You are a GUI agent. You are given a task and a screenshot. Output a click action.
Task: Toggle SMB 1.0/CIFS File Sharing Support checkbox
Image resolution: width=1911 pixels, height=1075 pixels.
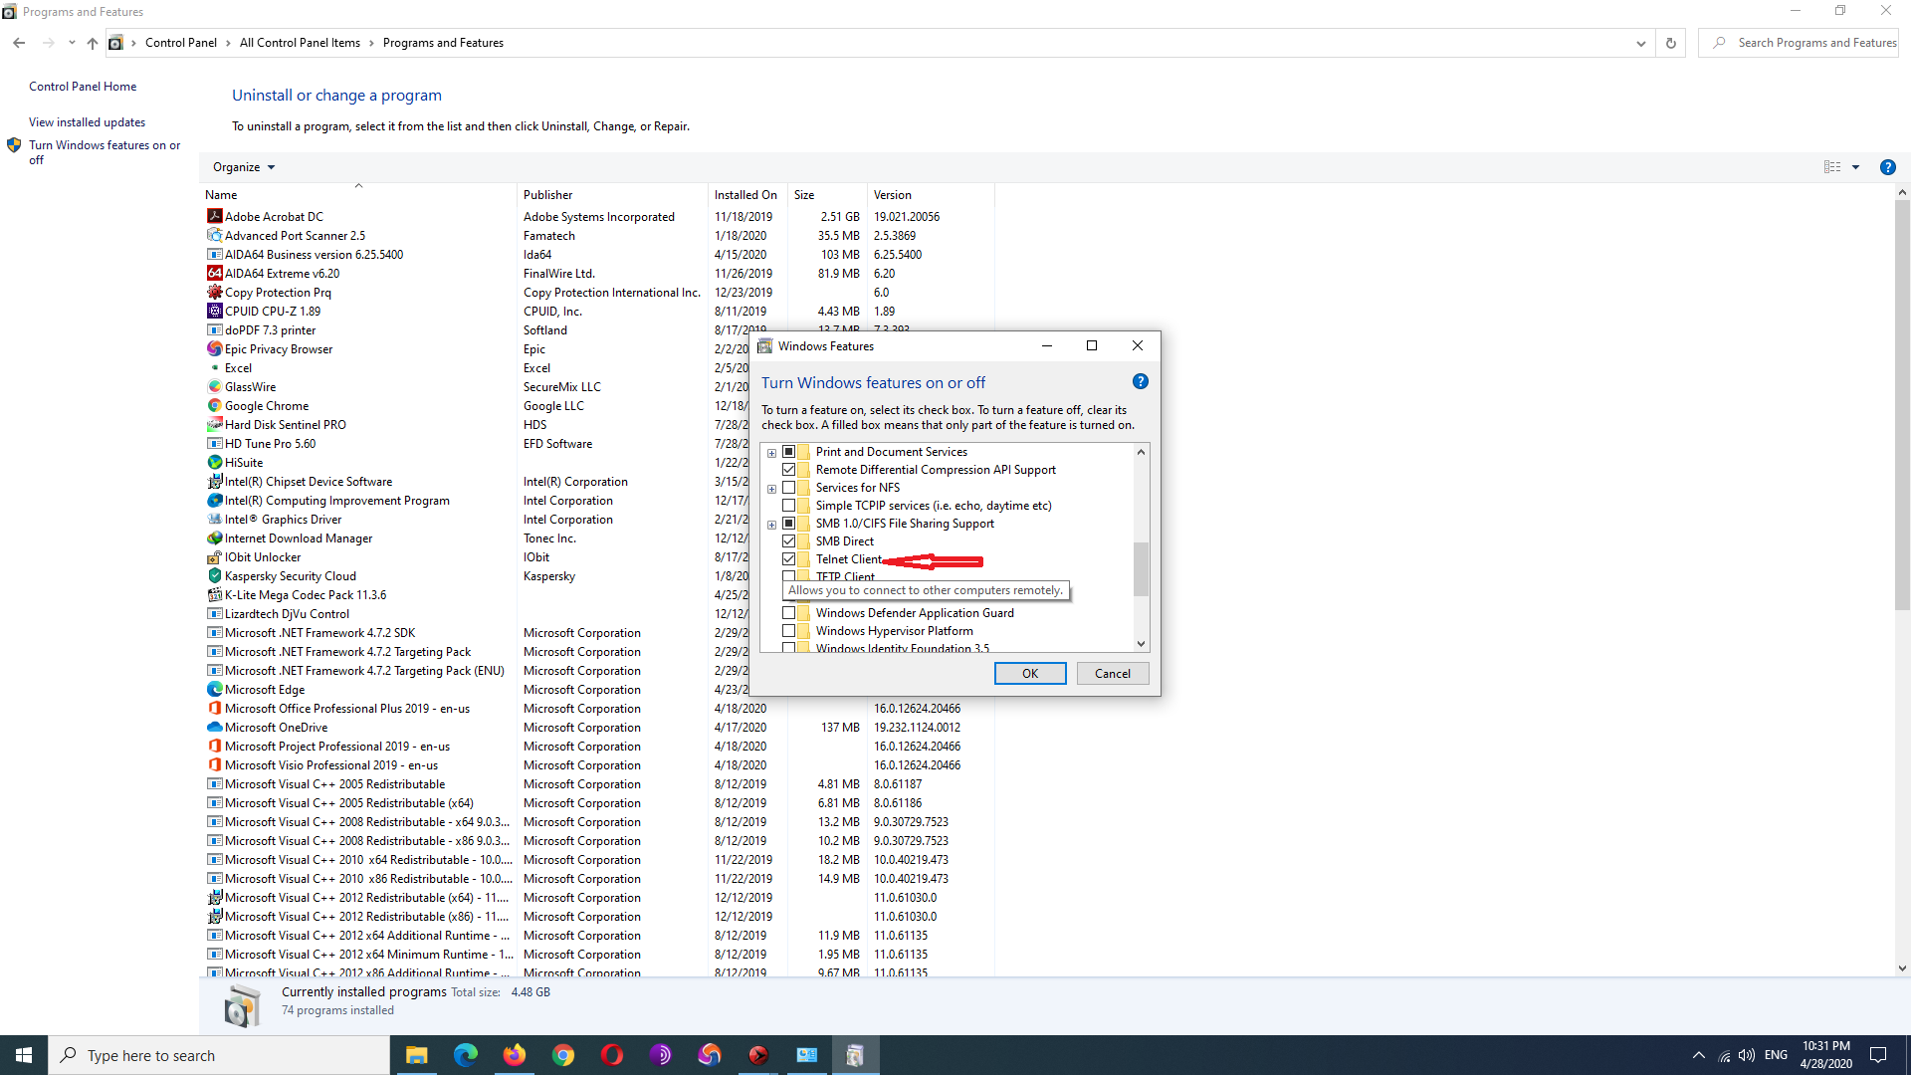click(x=789, y=524)
